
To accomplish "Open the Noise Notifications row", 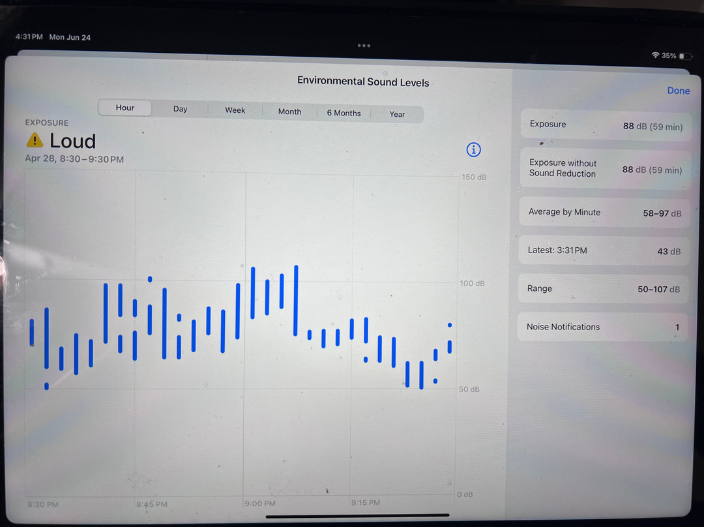I will click(x=603, y=327).
